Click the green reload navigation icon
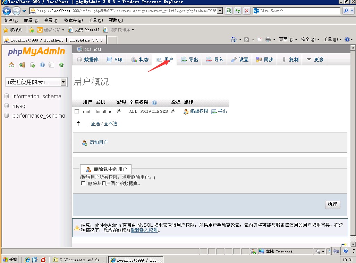 pyautogui.click(x=61, y=65)
